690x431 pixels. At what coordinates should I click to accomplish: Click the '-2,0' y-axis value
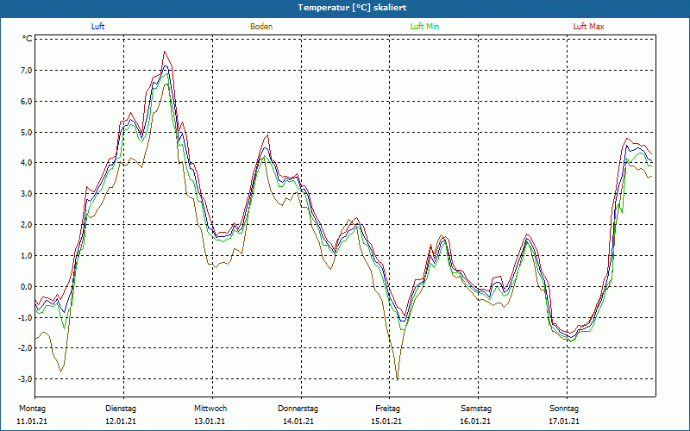[25, 348]
